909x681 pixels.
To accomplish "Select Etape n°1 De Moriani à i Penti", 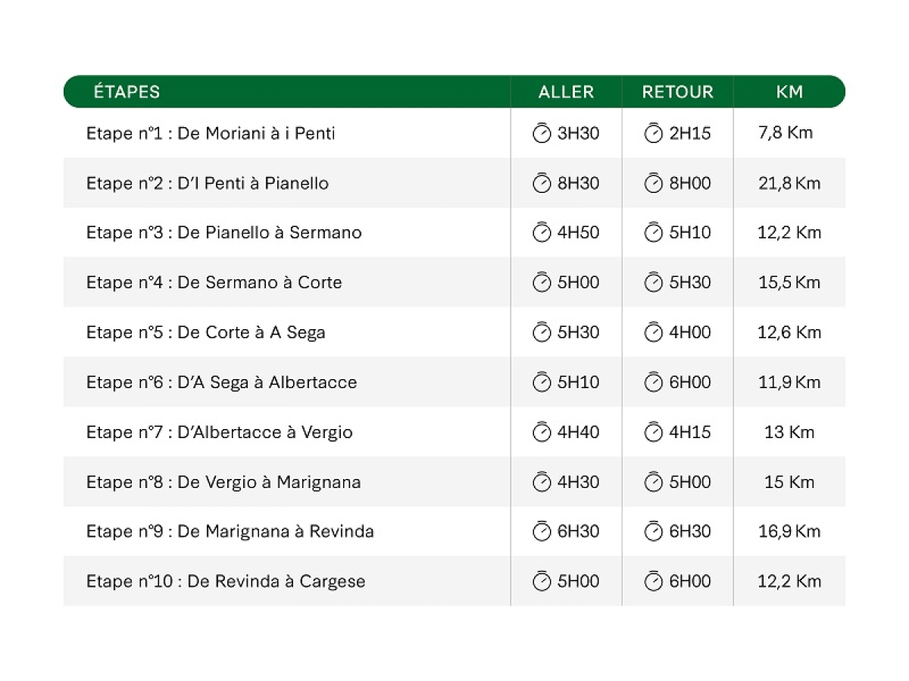I will pos(211,134).
